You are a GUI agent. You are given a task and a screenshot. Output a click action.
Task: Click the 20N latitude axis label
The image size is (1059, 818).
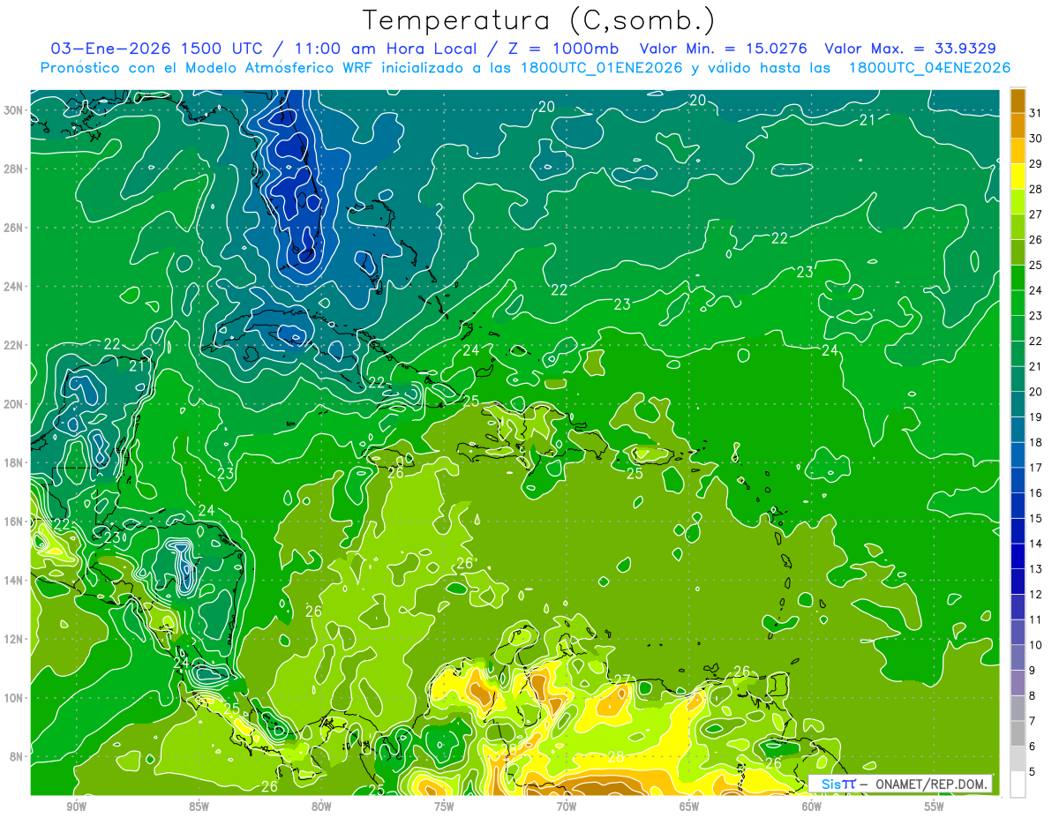point(15,404)
